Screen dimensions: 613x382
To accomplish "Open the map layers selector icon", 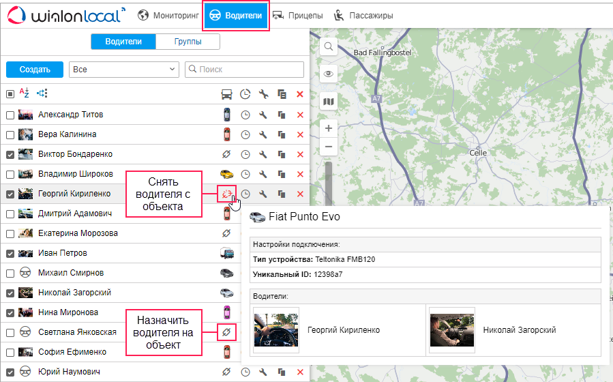I will click(x=329, y=102).
